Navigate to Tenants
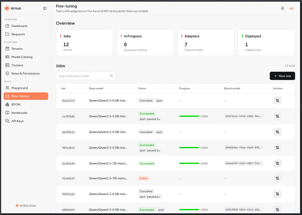Image resolution: width=302 pixels, height=215 pixels. click(x=26, y=49)
